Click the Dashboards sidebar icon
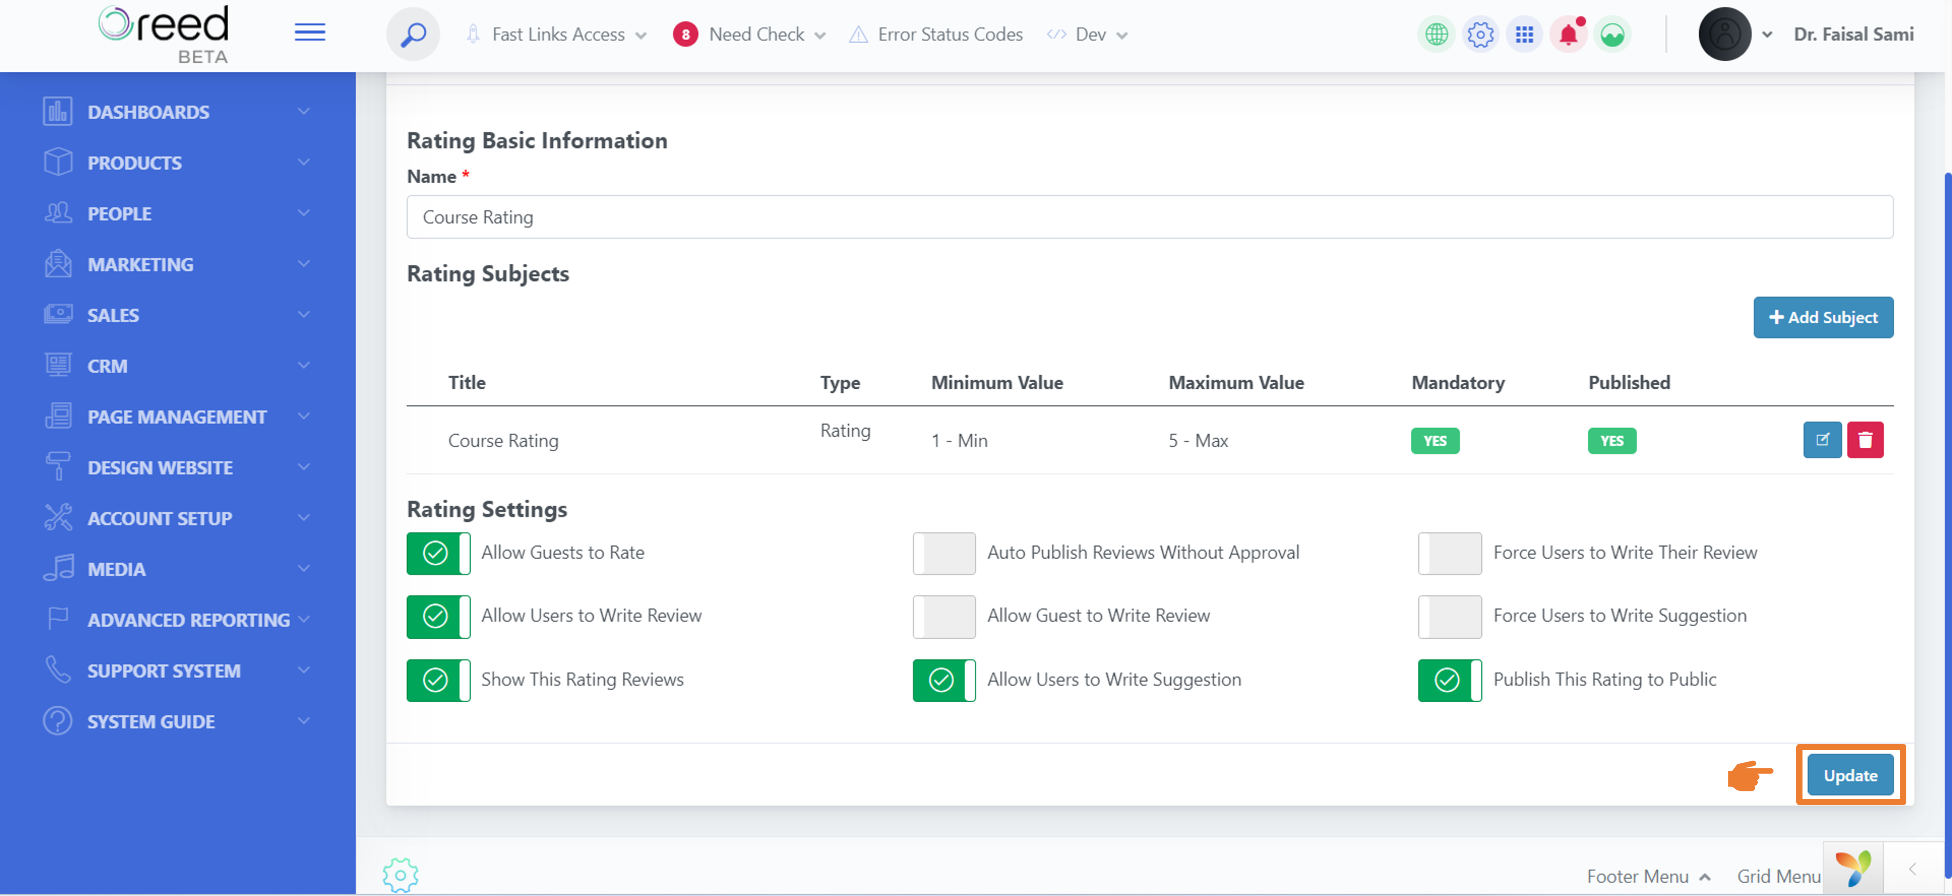The image size is (1952, 896). click(x=58, y=111)
